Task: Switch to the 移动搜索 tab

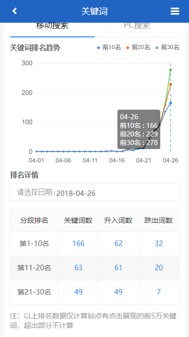Action: coord(52,27)
